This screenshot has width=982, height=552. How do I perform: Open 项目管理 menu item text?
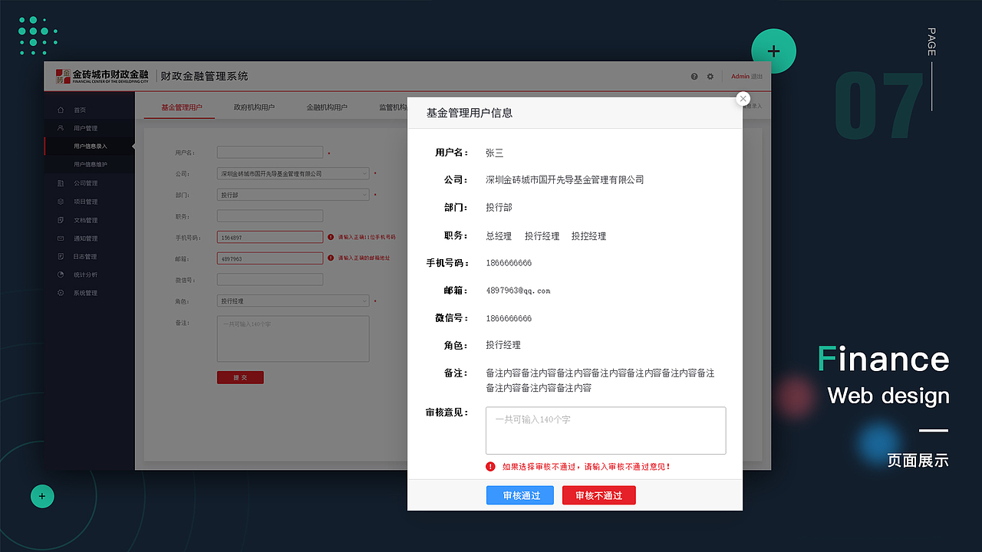(x=86, y=202)
